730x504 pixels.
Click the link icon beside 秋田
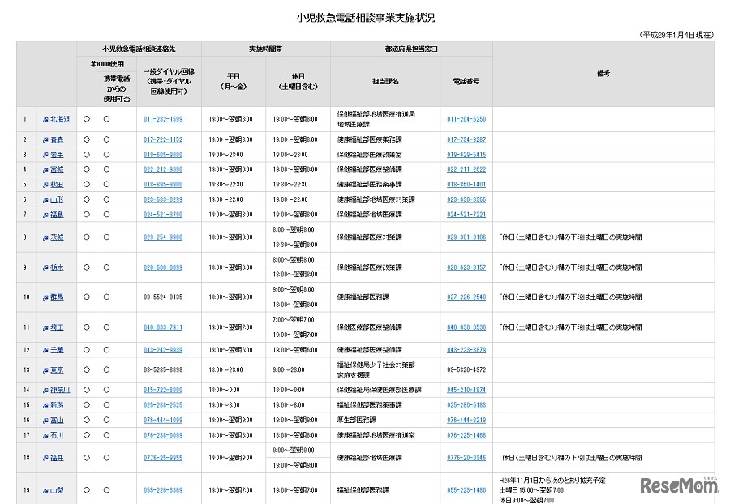pos(45,185)
